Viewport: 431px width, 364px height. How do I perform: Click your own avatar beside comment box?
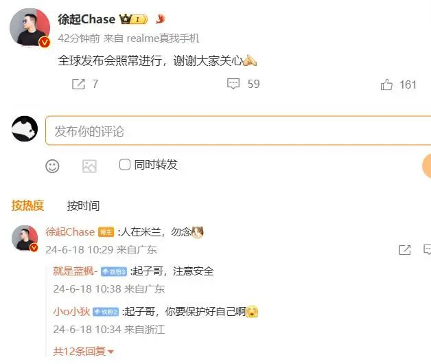(25, 128)
